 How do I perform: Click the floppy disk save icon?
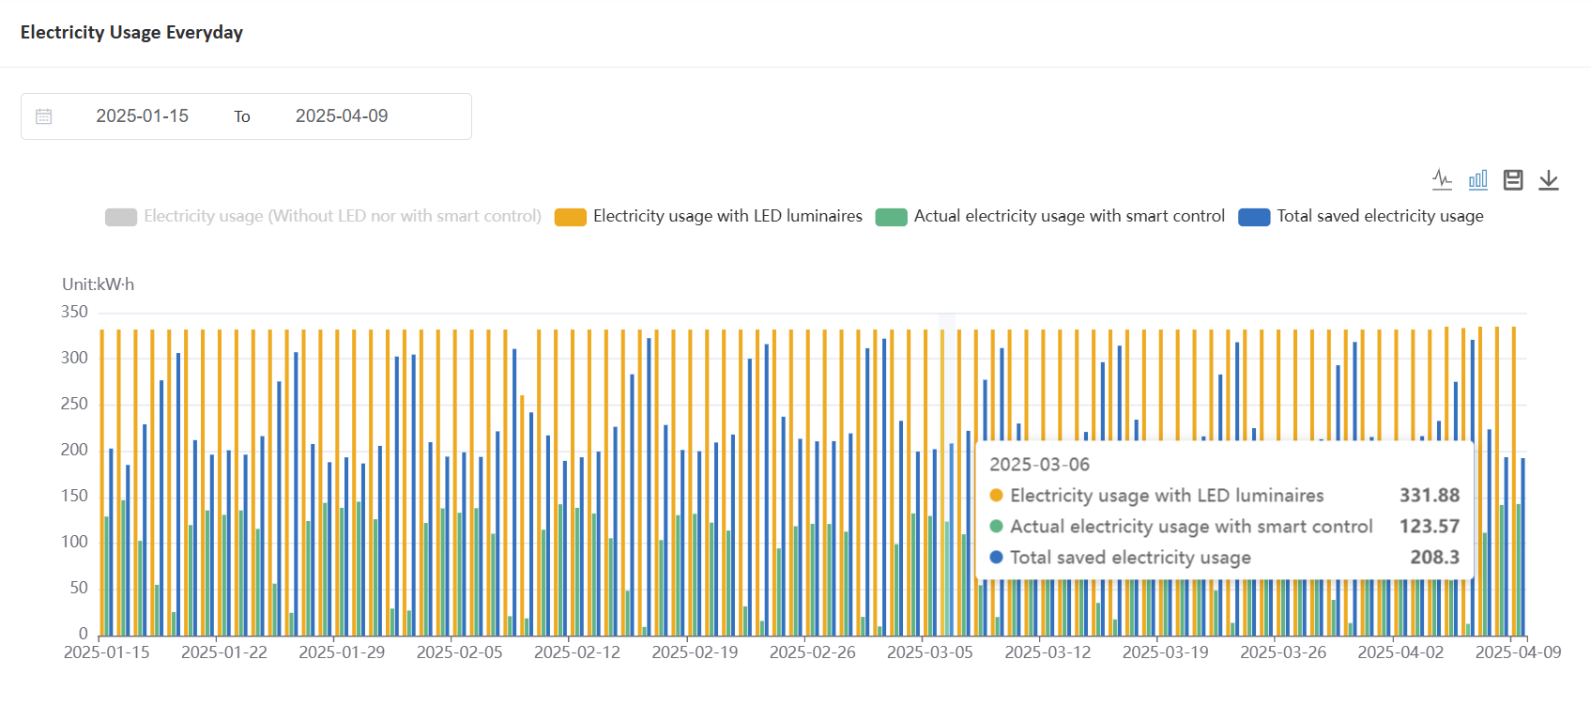(x=1512, y=179)
